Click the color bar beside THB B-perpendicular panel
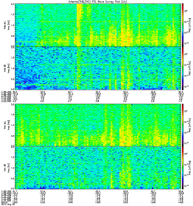The height and width of the screenshot is (206, 193). point(183,25)
